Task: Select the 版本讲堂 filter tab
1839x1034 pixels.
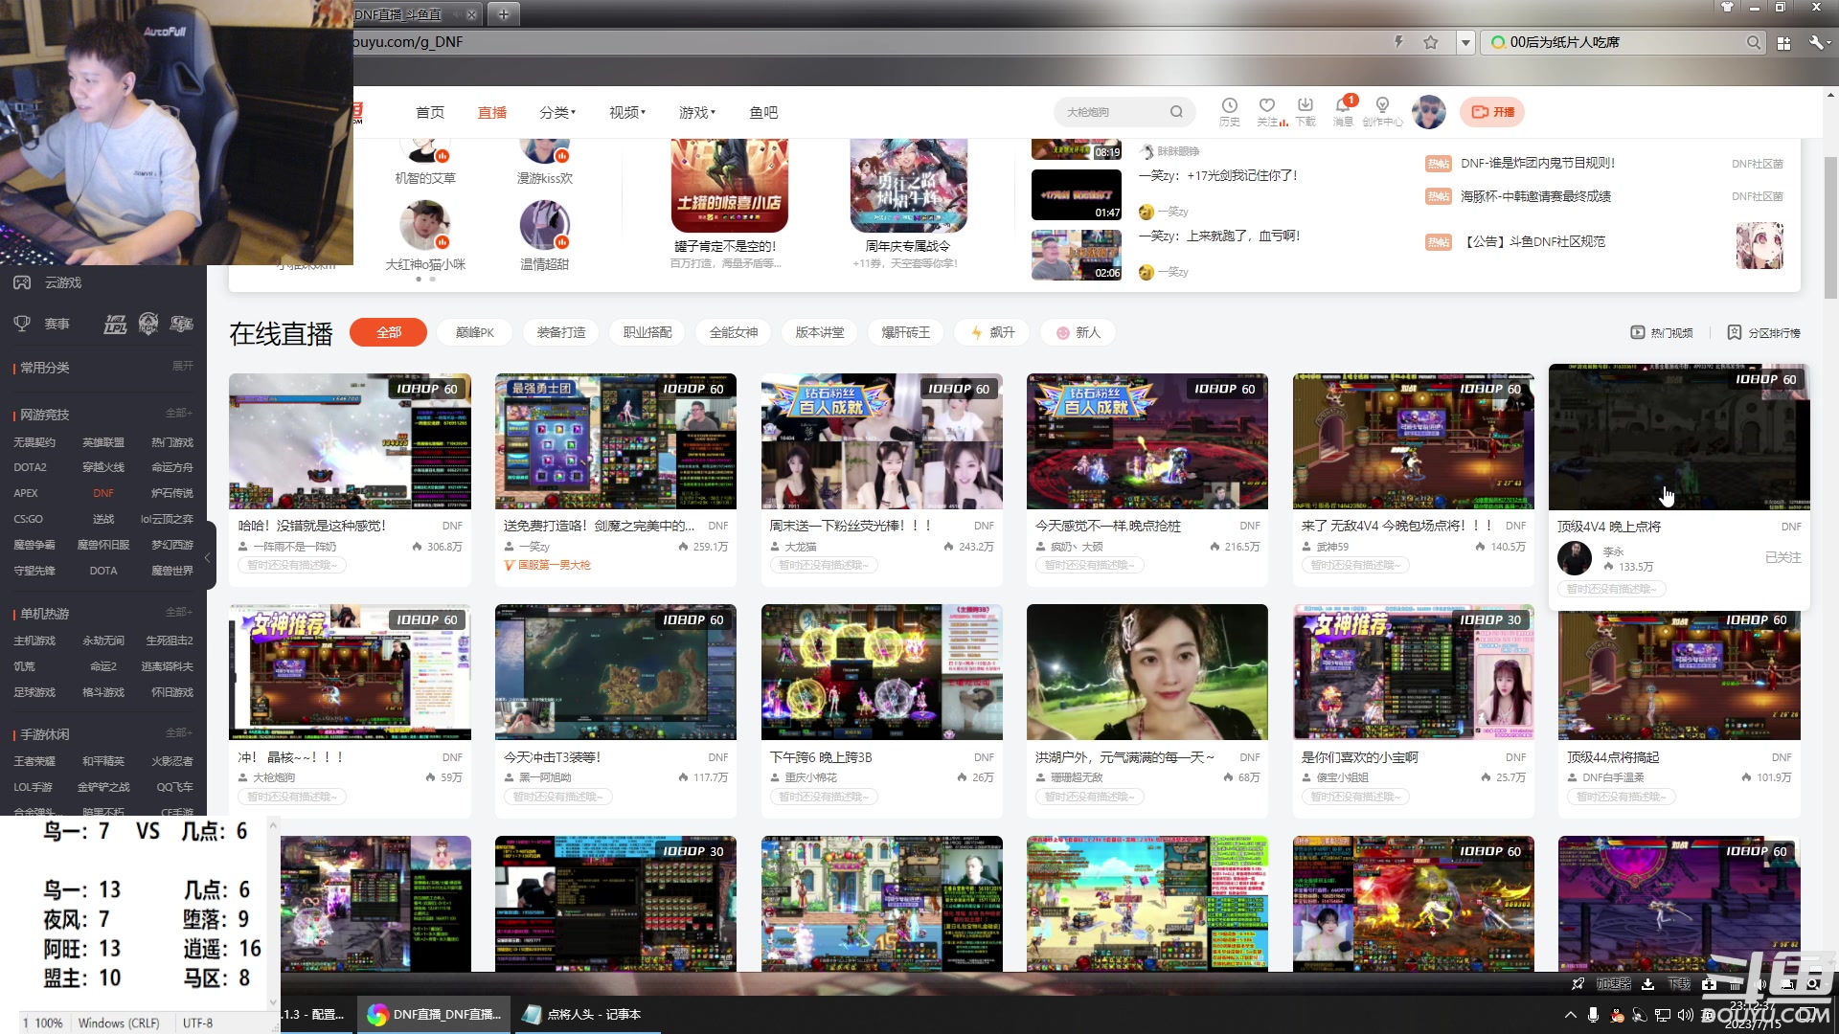Action: pos(820,332)
